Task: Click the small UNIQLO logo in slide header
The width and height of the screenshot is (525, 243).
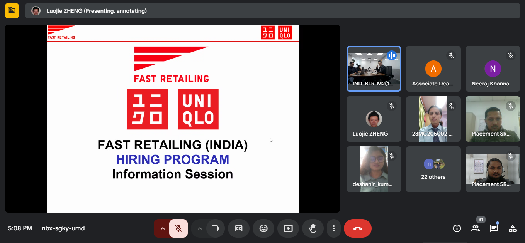Action: coord(276,33)
